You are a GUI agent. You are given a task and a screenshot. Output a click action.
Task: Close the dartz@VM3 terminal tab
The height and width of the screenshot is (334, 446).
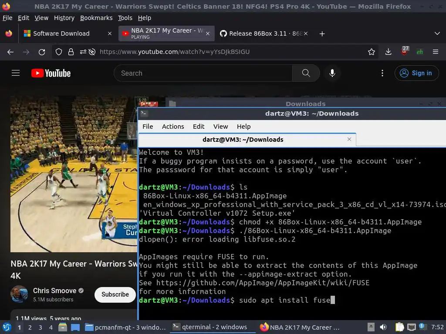click(x=349, y=139)
